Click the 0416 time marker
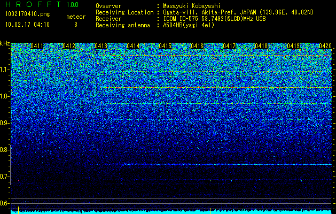Viewport: 336px width, 214px height. [x=197, y=46]
